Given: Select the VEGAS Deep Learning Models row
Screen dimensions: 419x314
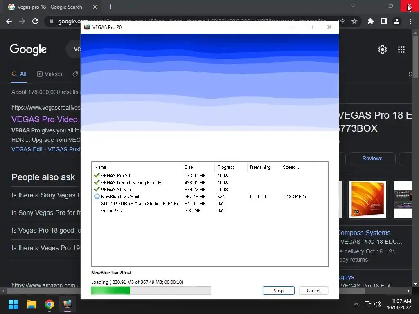Looking at the screenshot, I should pos(209,183).
